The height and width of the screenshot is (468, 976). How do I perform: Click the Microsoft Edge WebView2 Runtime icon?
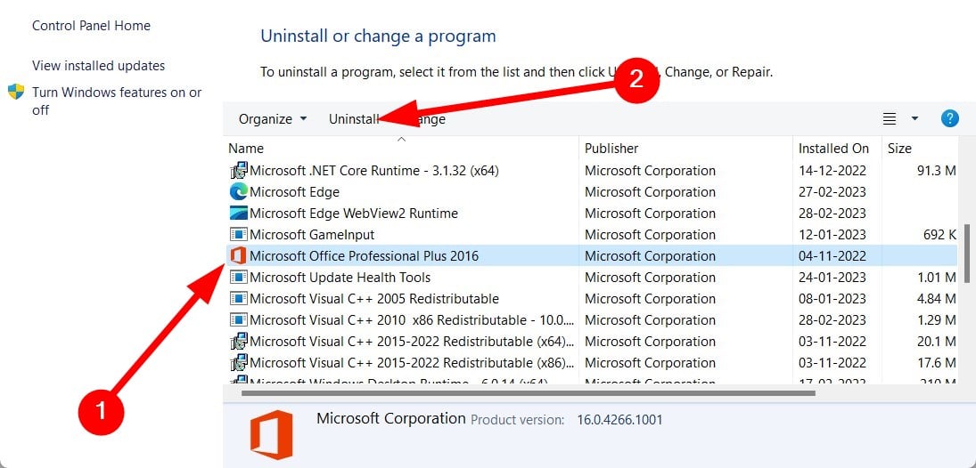click(x=238, y=214)
